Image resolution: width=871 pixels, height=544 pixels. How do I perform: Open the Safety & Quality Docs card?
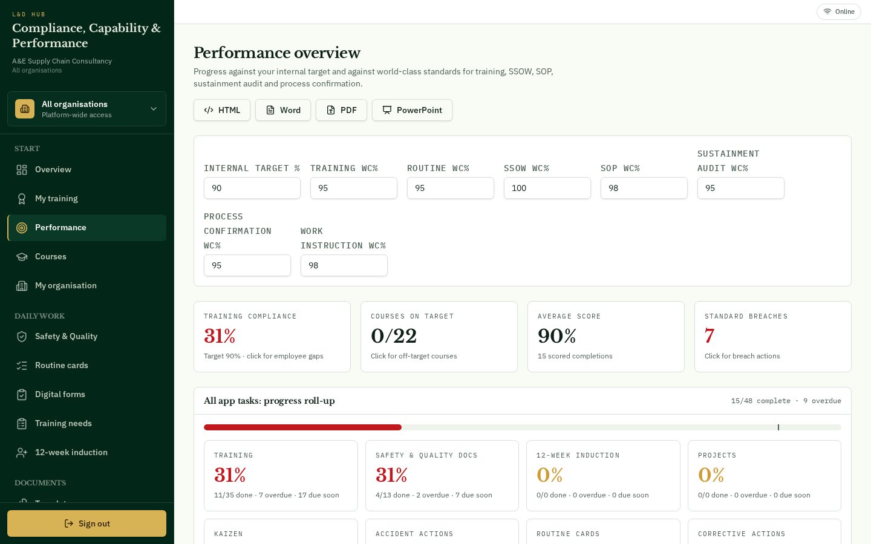[442, 476]
